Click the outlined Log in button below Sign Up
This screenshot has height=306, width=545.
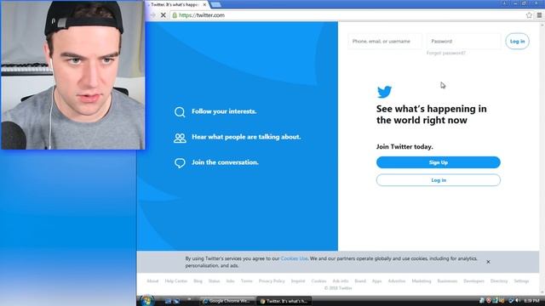[x=439, y=180]
